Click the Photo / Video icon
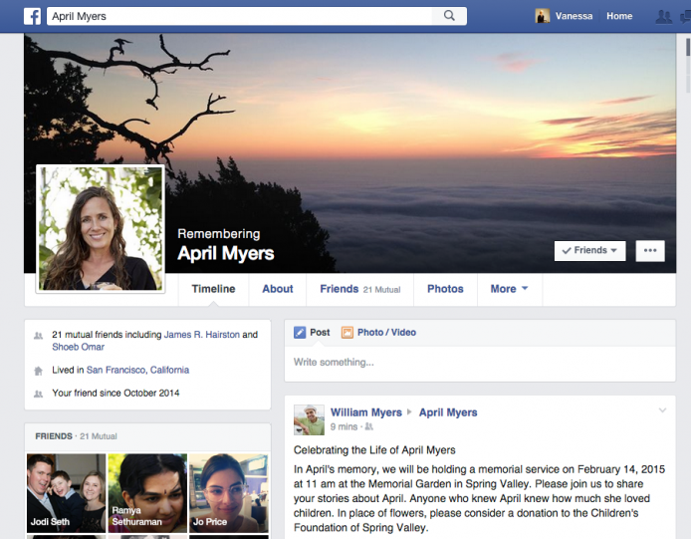691x539 pixels. click(347, 333)
